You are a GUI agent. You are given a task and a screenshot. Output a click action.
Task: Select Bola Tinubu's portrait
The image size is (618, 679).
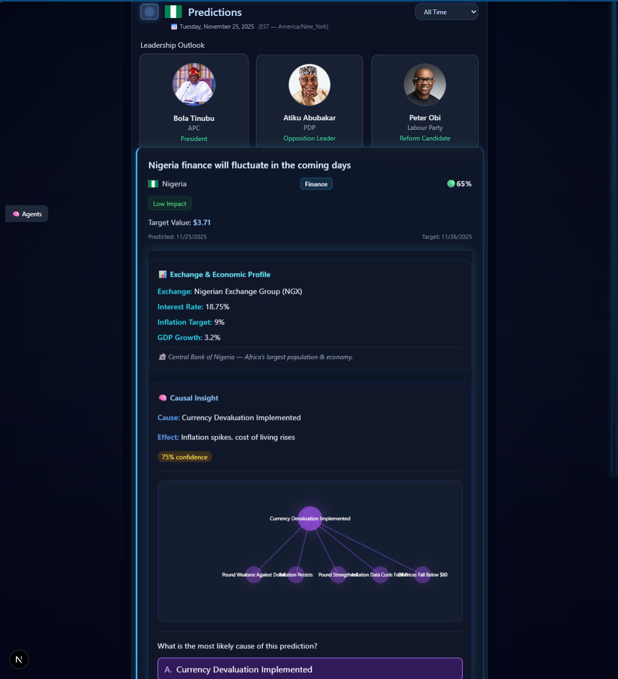click(x=194, y=85)
